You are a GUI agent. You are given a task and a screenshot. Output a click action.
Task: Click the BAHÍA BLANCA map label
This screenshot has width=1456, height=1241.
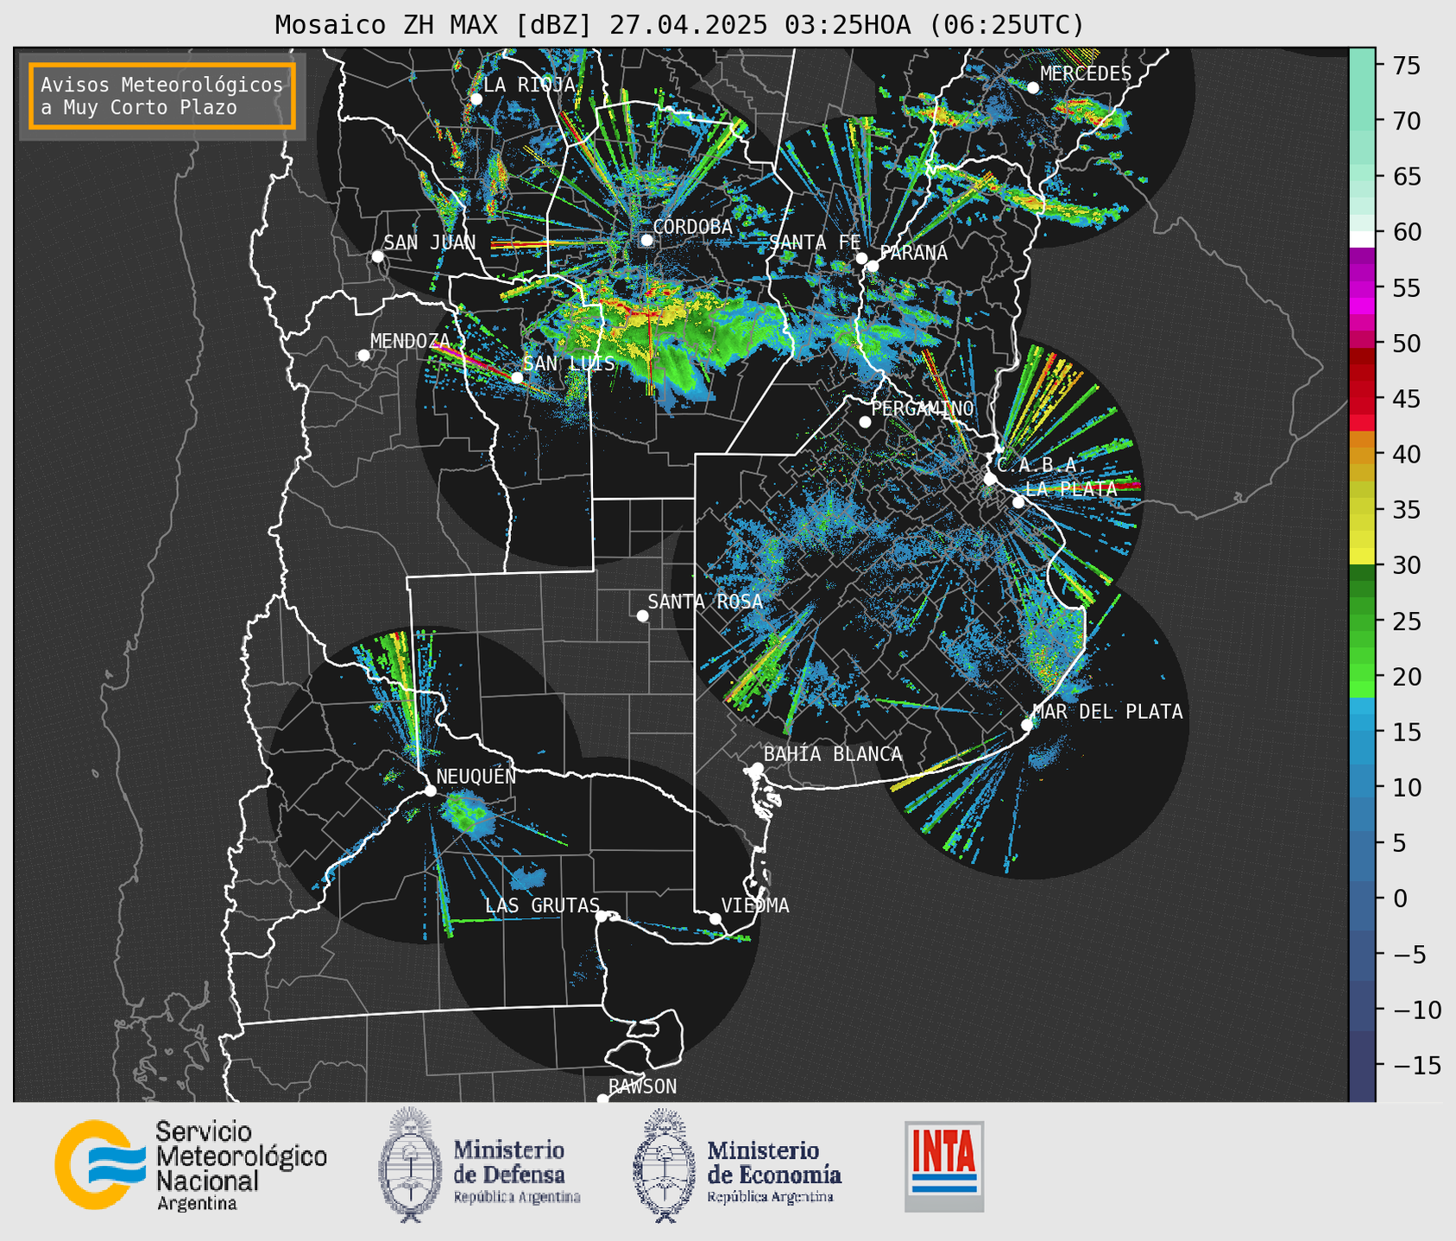point(833,754)
